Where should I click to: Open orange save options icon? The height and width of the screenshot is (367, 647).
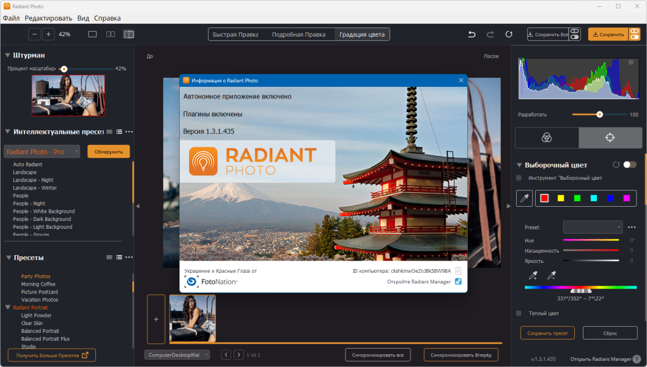pos(634,34)
